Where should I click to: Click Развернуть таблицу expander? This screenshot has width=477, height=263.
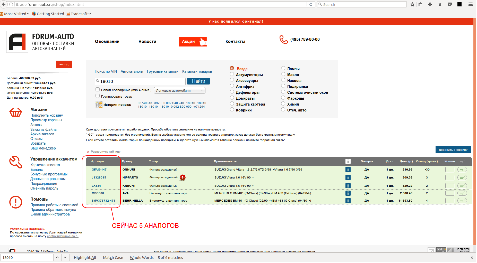point(106,152)
